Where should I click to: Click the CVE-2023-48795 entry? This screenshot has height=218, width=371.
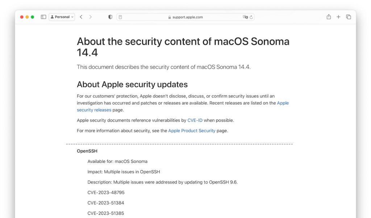(x=106, y=192)
